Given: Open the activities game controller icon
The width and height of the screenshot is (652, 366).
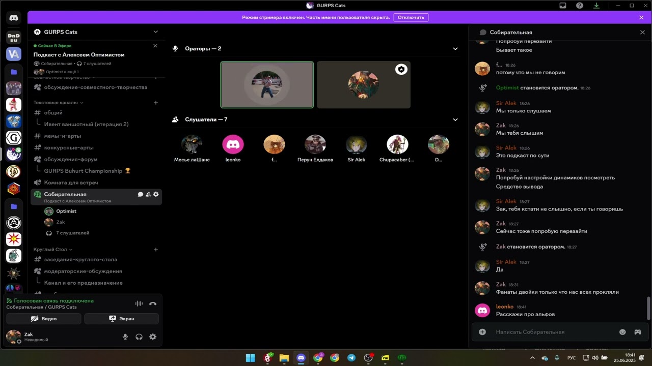Looking at the screenshot, I should 637,332.
